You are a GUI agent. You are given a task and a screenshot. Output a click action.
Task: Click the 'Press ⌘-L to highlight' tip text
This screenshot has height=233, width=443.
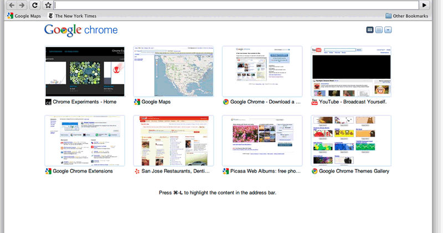tap(218, 193)
